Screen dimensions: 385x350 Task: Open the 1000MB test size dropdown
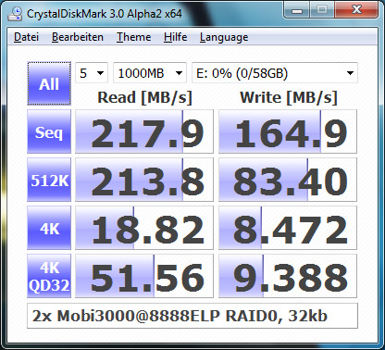click(150, 73)
